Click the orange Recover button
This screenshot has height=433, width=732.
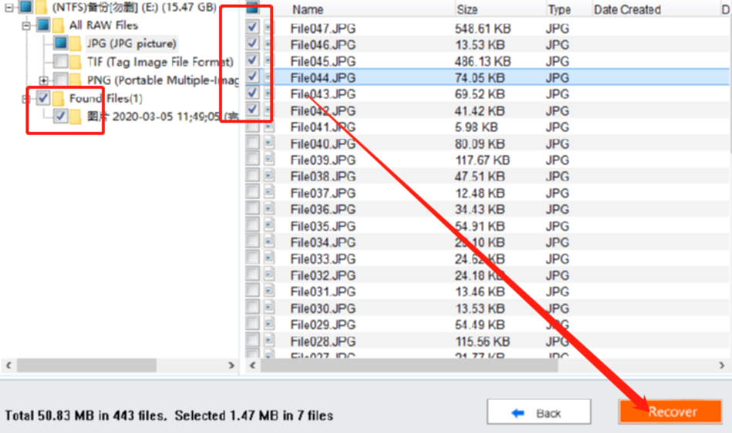point(670,411)
